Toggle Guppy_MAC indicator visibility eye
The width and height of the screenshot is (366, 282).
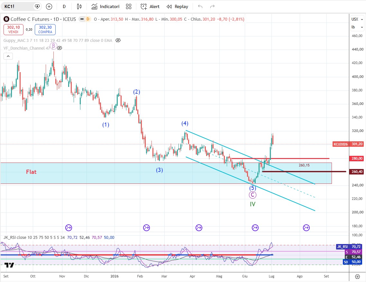[x=118, y=41]
